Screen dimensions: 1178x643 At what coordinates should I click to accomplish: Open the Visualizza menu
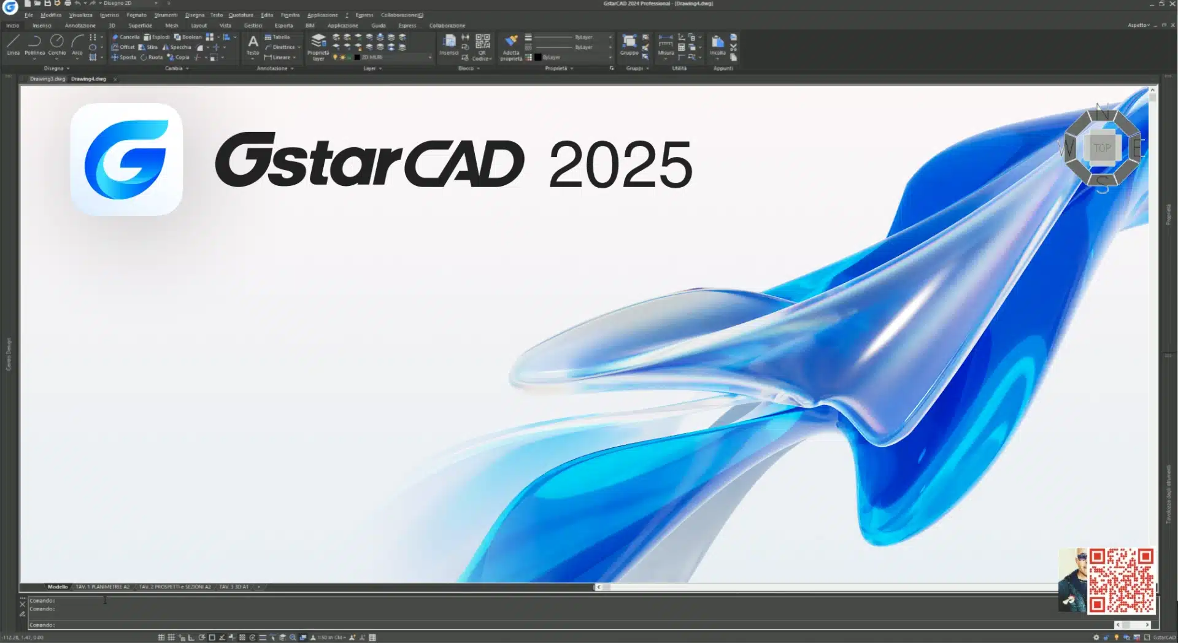click(80, 15)
